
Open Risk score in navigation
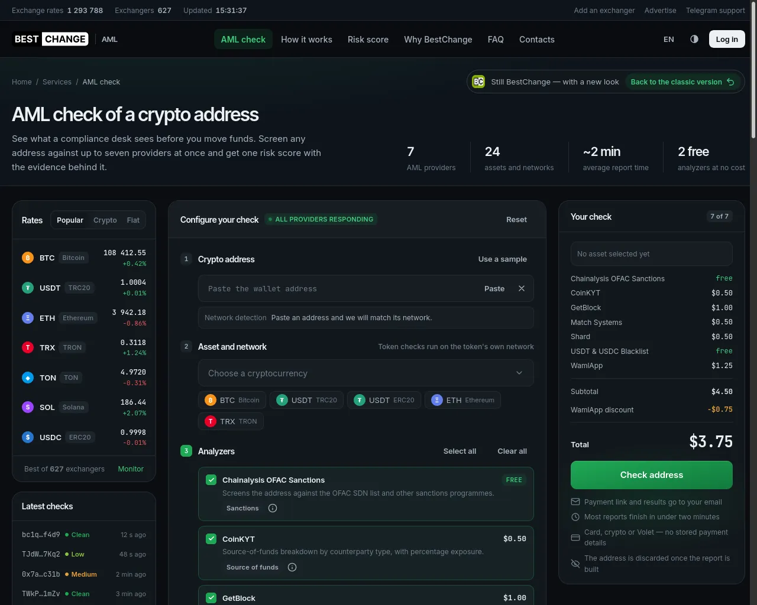coord(368,39)
